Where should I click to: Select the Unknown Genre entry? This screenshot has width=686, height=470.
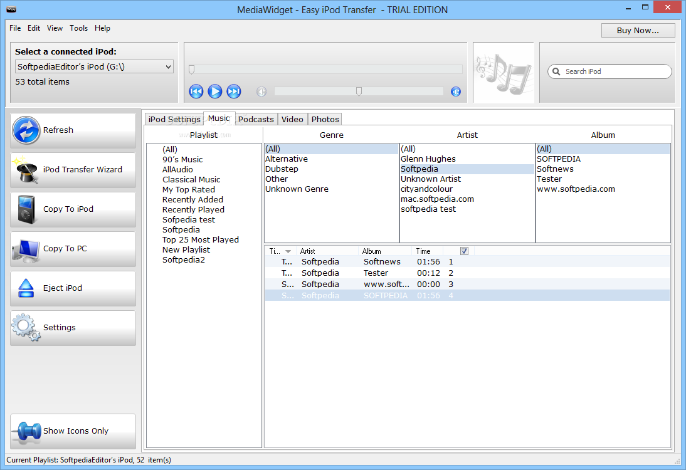pyautogui.click(x=331, y=189)
